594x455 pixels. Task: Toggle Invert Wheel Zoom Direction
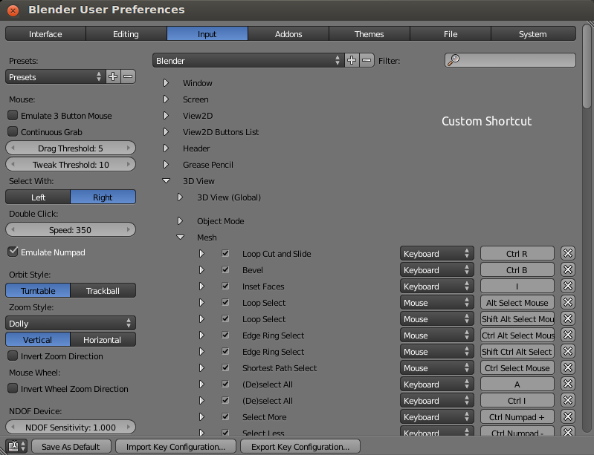(13, 388)
